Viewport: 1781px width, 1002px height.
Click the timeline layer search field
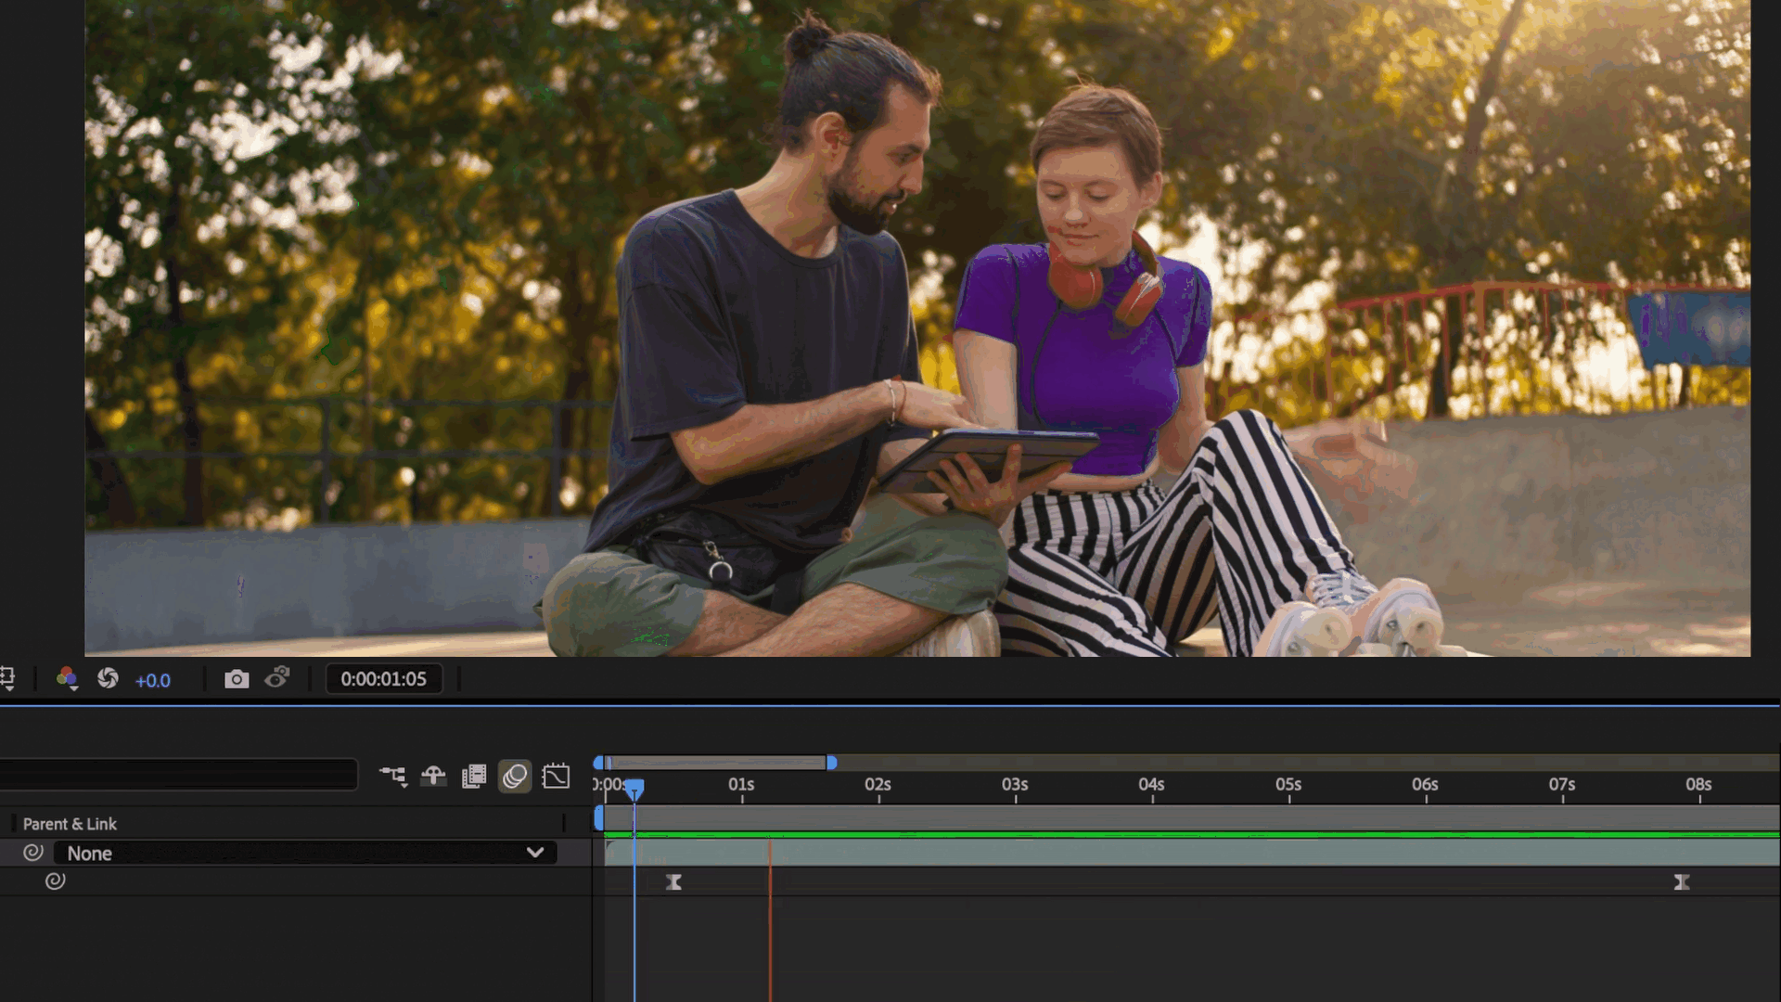coord(176,775)
